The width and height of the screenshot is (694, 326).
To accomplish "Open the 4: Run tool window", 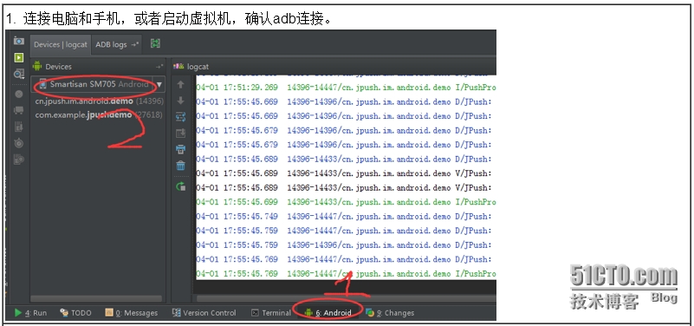I will (x=30, y=313).
